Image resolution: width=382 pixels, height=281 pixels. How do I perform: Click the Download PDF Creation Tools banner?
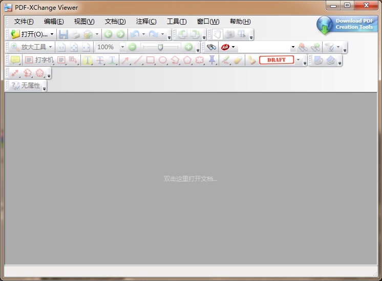click(x=347, y=24)
